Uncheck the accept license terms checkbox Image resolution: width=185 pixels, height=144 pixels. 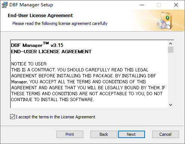12,117
